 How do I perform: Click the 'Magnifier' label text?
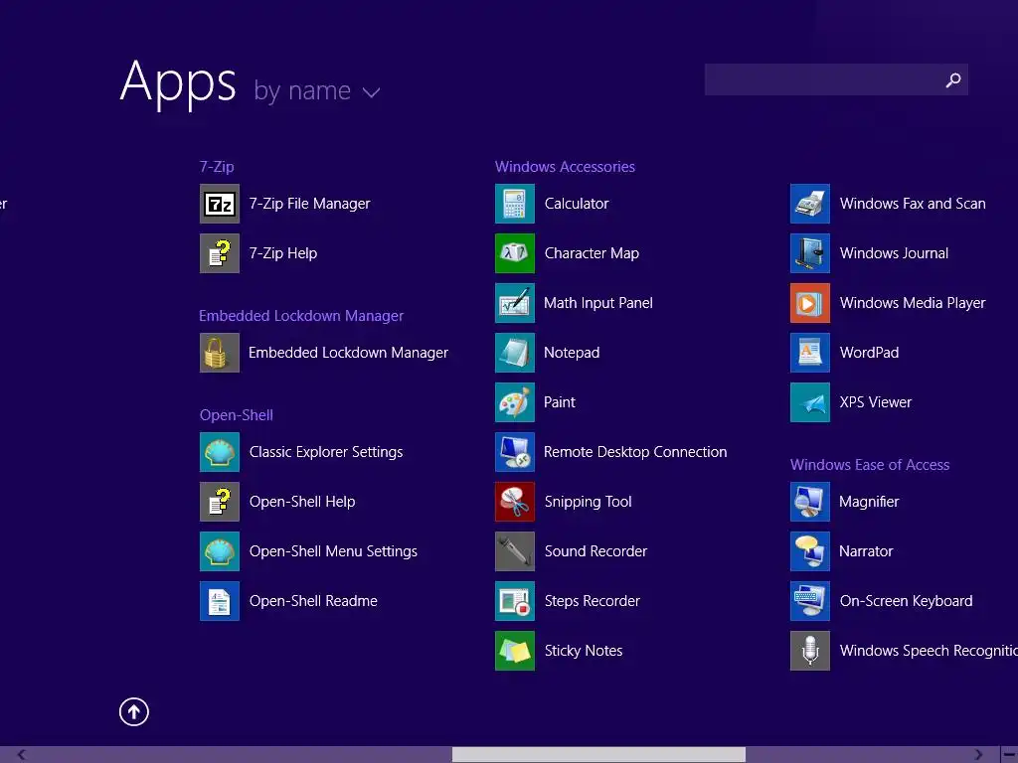click(x=869, y=502)
